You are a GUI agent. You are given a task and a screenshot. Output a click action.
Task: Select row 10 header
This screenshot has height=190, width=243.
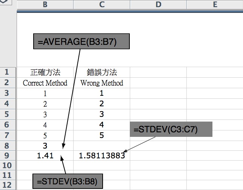click(x=8, y=165)
